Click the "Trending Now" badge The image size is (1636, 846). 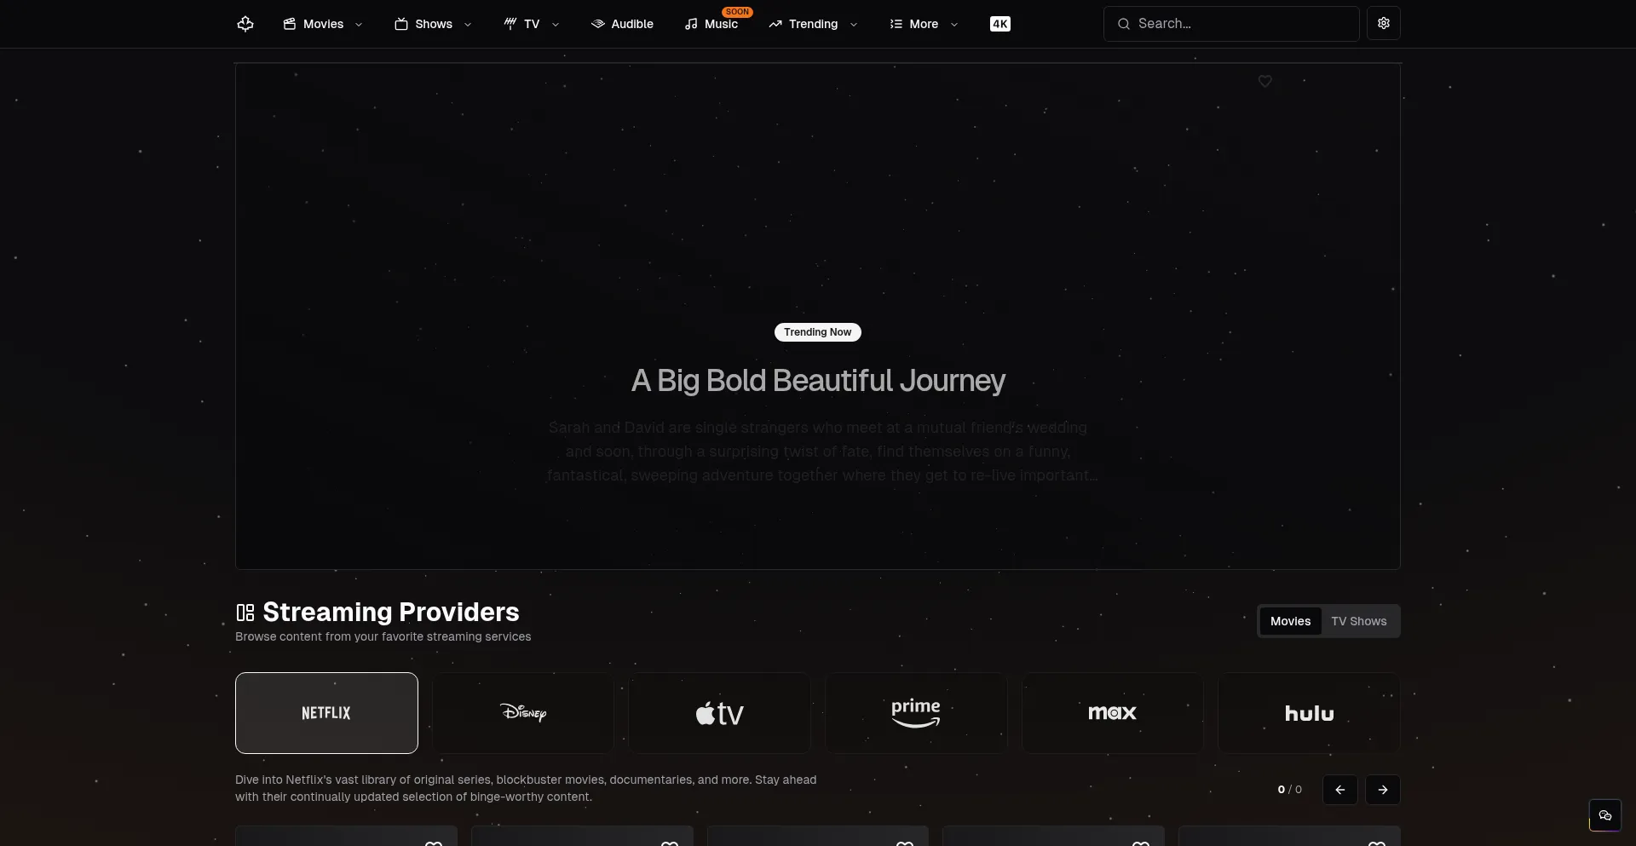818,332
